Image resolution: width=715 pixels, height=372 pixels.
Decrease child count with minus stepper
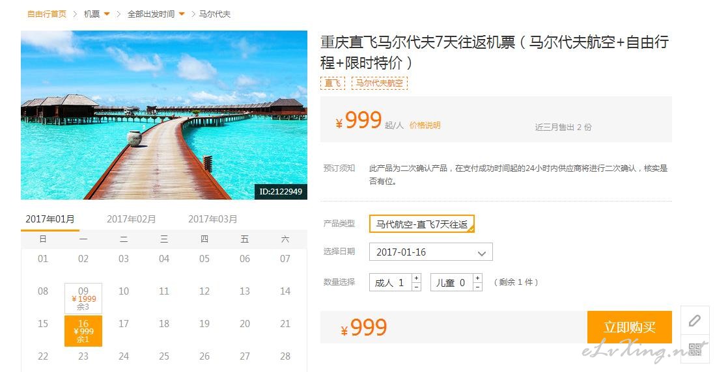pos(477,287)
